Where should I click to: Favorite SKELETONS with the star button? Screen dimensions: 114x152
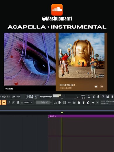pos(96,87)
